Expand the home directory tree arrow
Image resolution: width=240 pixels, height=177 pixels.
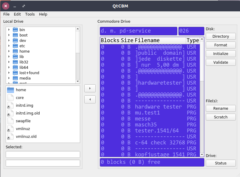point(9,51)
